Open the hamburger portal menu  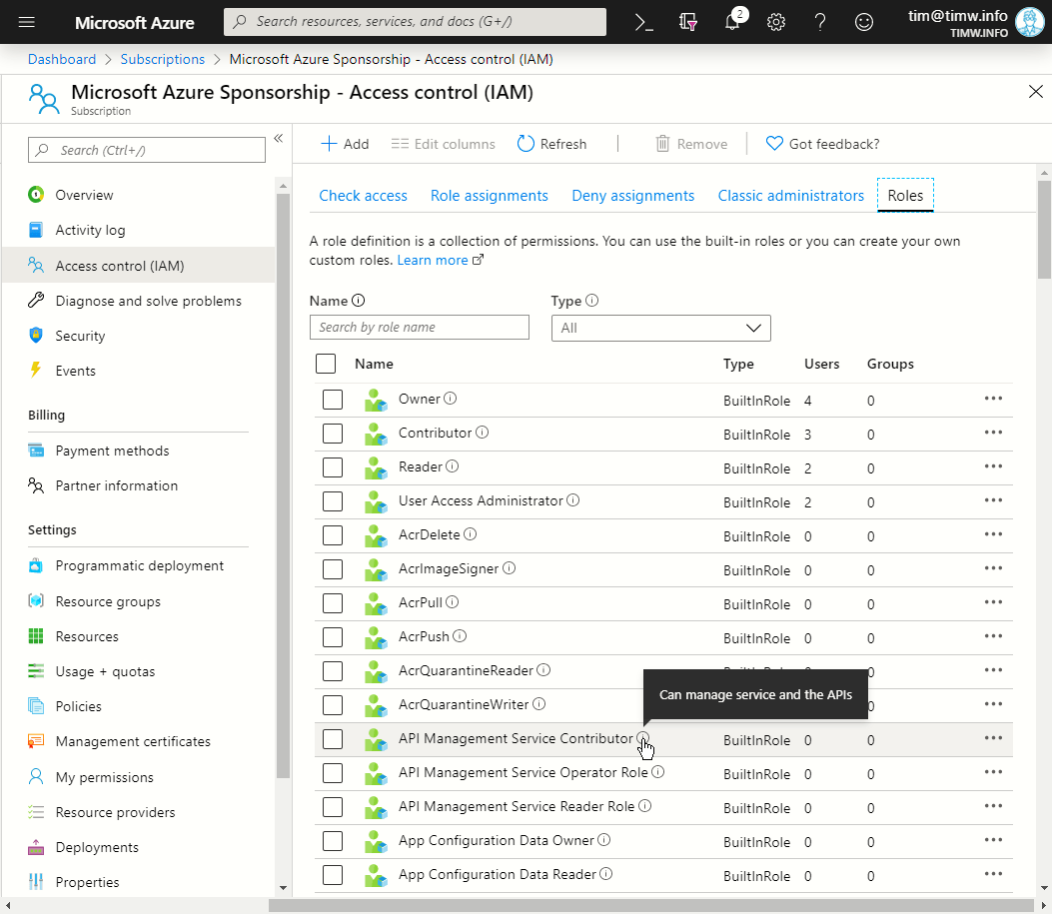coord(27,22)
